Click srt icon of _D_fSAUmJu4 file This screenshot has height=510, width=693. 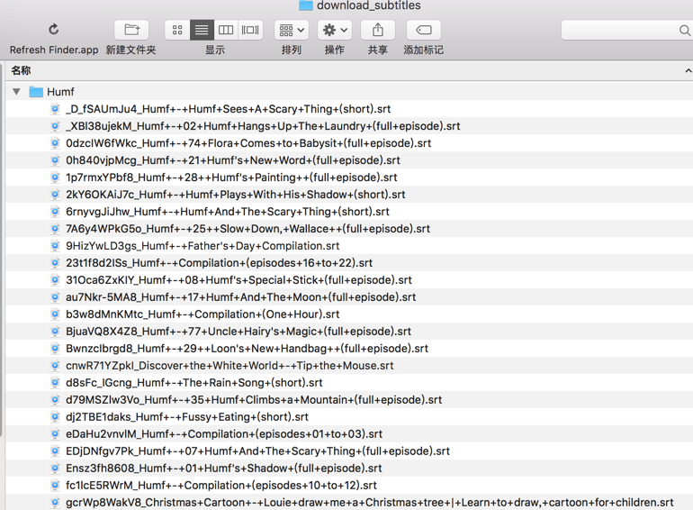pyautogui.click(x=55, y=109)
